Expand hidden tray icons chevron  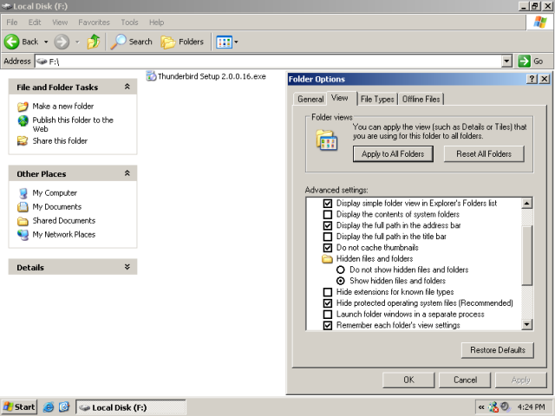tap(481, 407)
